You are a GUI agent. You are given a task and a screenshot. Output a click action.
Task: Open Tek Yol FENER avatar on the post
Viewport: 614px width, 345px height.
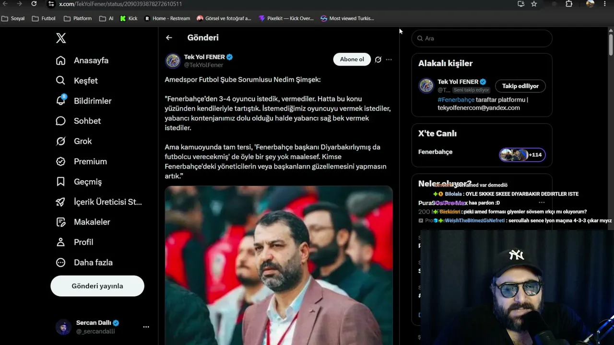pyautogui.click(x=173, y=61)
